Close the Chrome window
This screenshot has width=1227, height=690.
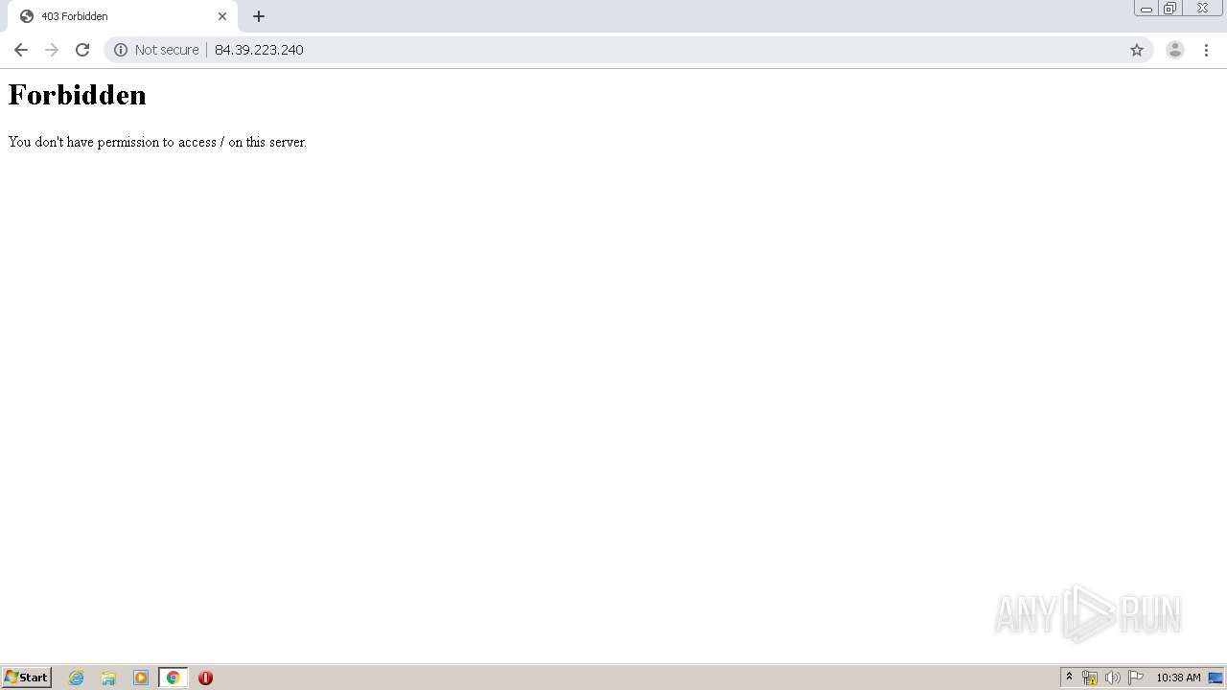tap(1202, 9)
